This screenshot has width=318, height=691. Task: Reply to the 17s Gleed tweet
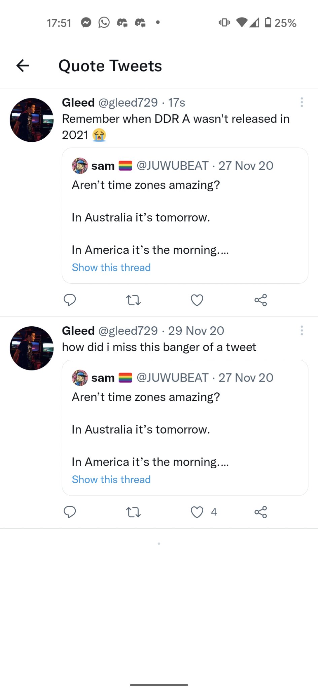[x=70, y=300]
